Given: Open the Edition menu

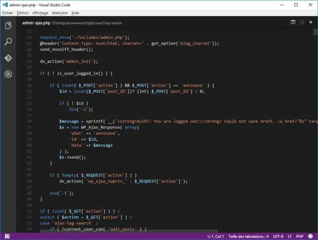Looking at the screenshot, I should click(22, 13).
